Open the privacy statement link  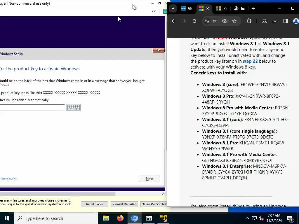(8, 179)
